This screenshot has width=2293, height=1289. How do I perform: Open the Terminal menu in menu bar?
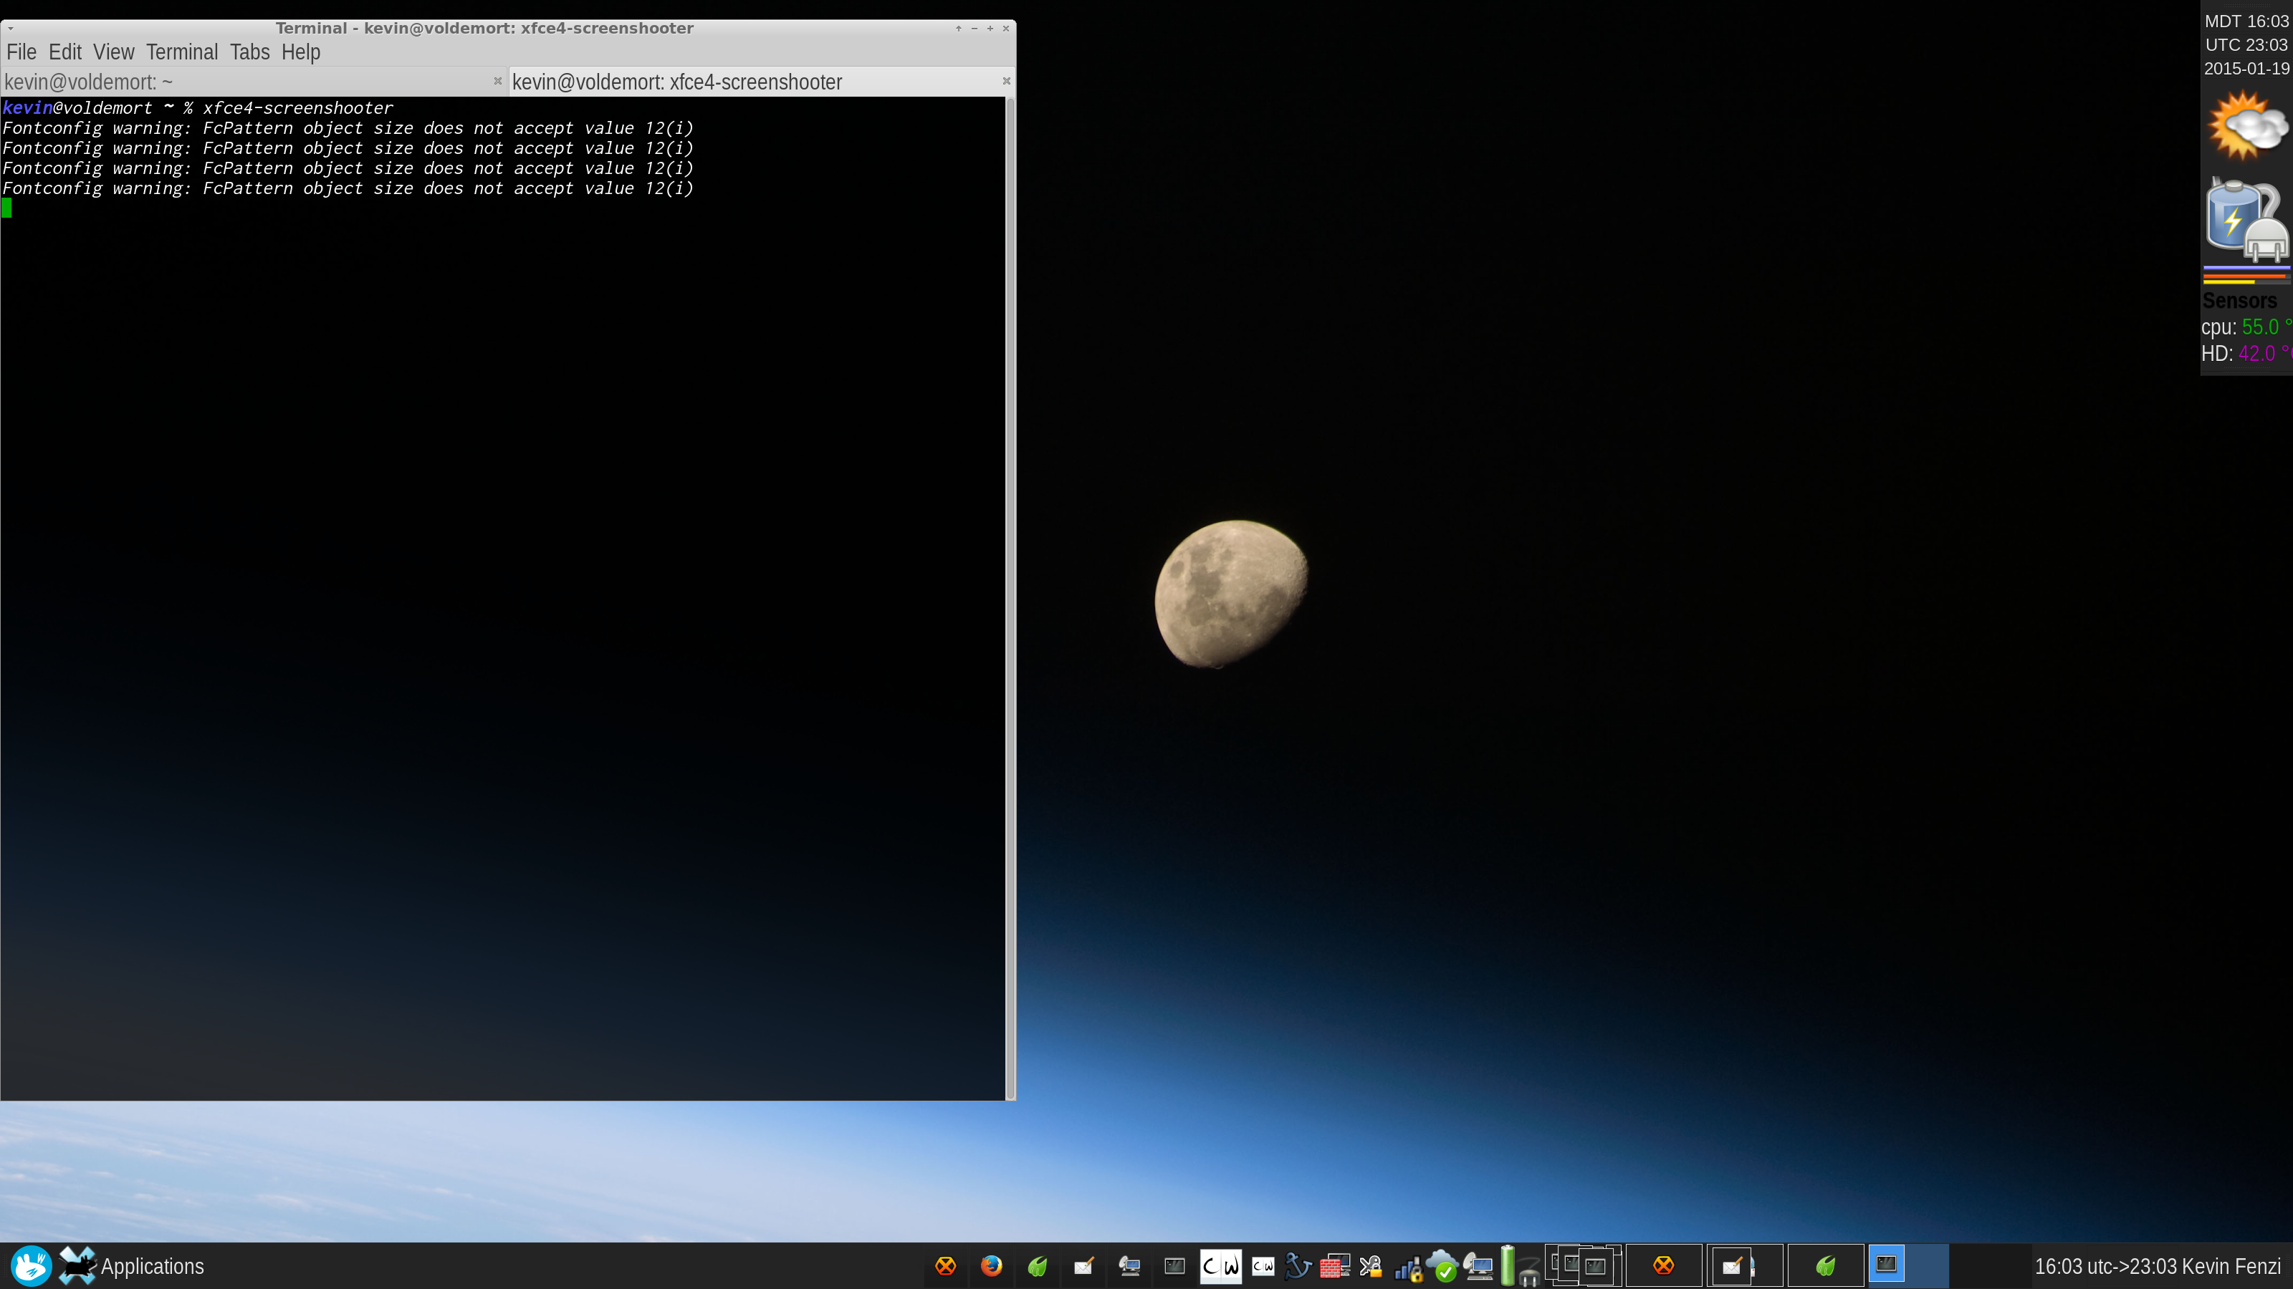[x=181, y=52]
